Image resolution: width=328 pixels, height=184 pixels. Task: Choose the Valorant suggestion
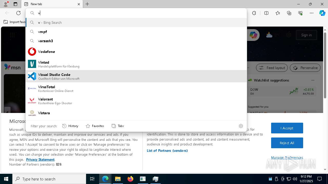pyautogui.click(x=136, y=101)
